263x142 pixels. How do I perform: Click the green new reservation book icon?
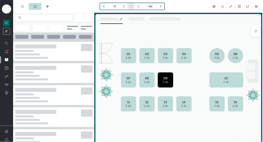(6, 23)
